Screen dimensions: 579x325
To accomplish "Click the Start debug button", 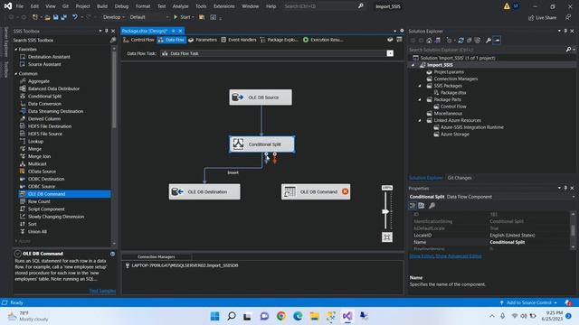I will (183, 17).
